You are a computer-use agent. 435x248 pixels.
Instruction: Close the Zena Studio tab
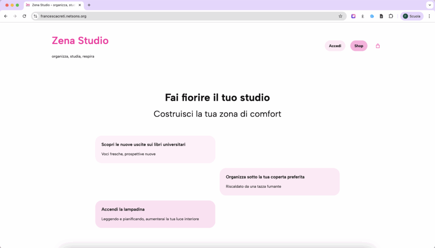coord(80,5)
